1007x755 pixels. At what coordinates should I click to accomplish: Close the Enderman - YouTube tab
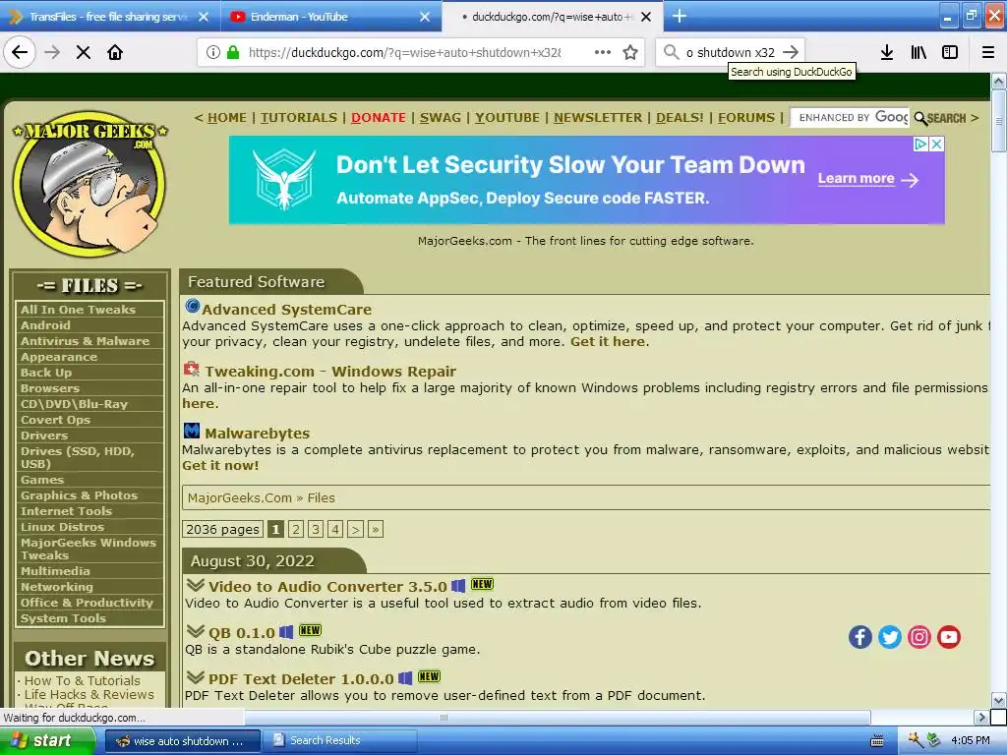425,17
